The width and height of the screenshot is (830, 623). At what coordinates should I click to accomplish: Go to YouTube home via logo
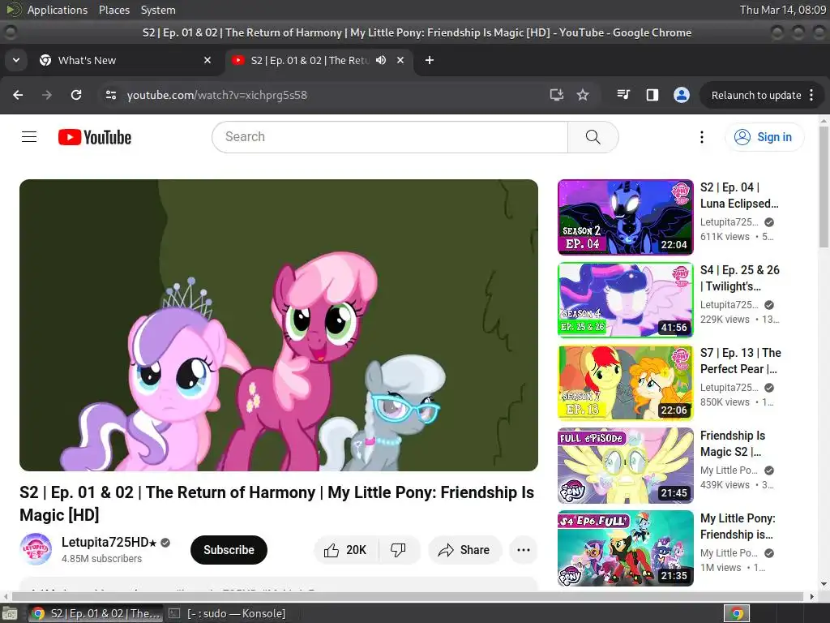(95, 137)
